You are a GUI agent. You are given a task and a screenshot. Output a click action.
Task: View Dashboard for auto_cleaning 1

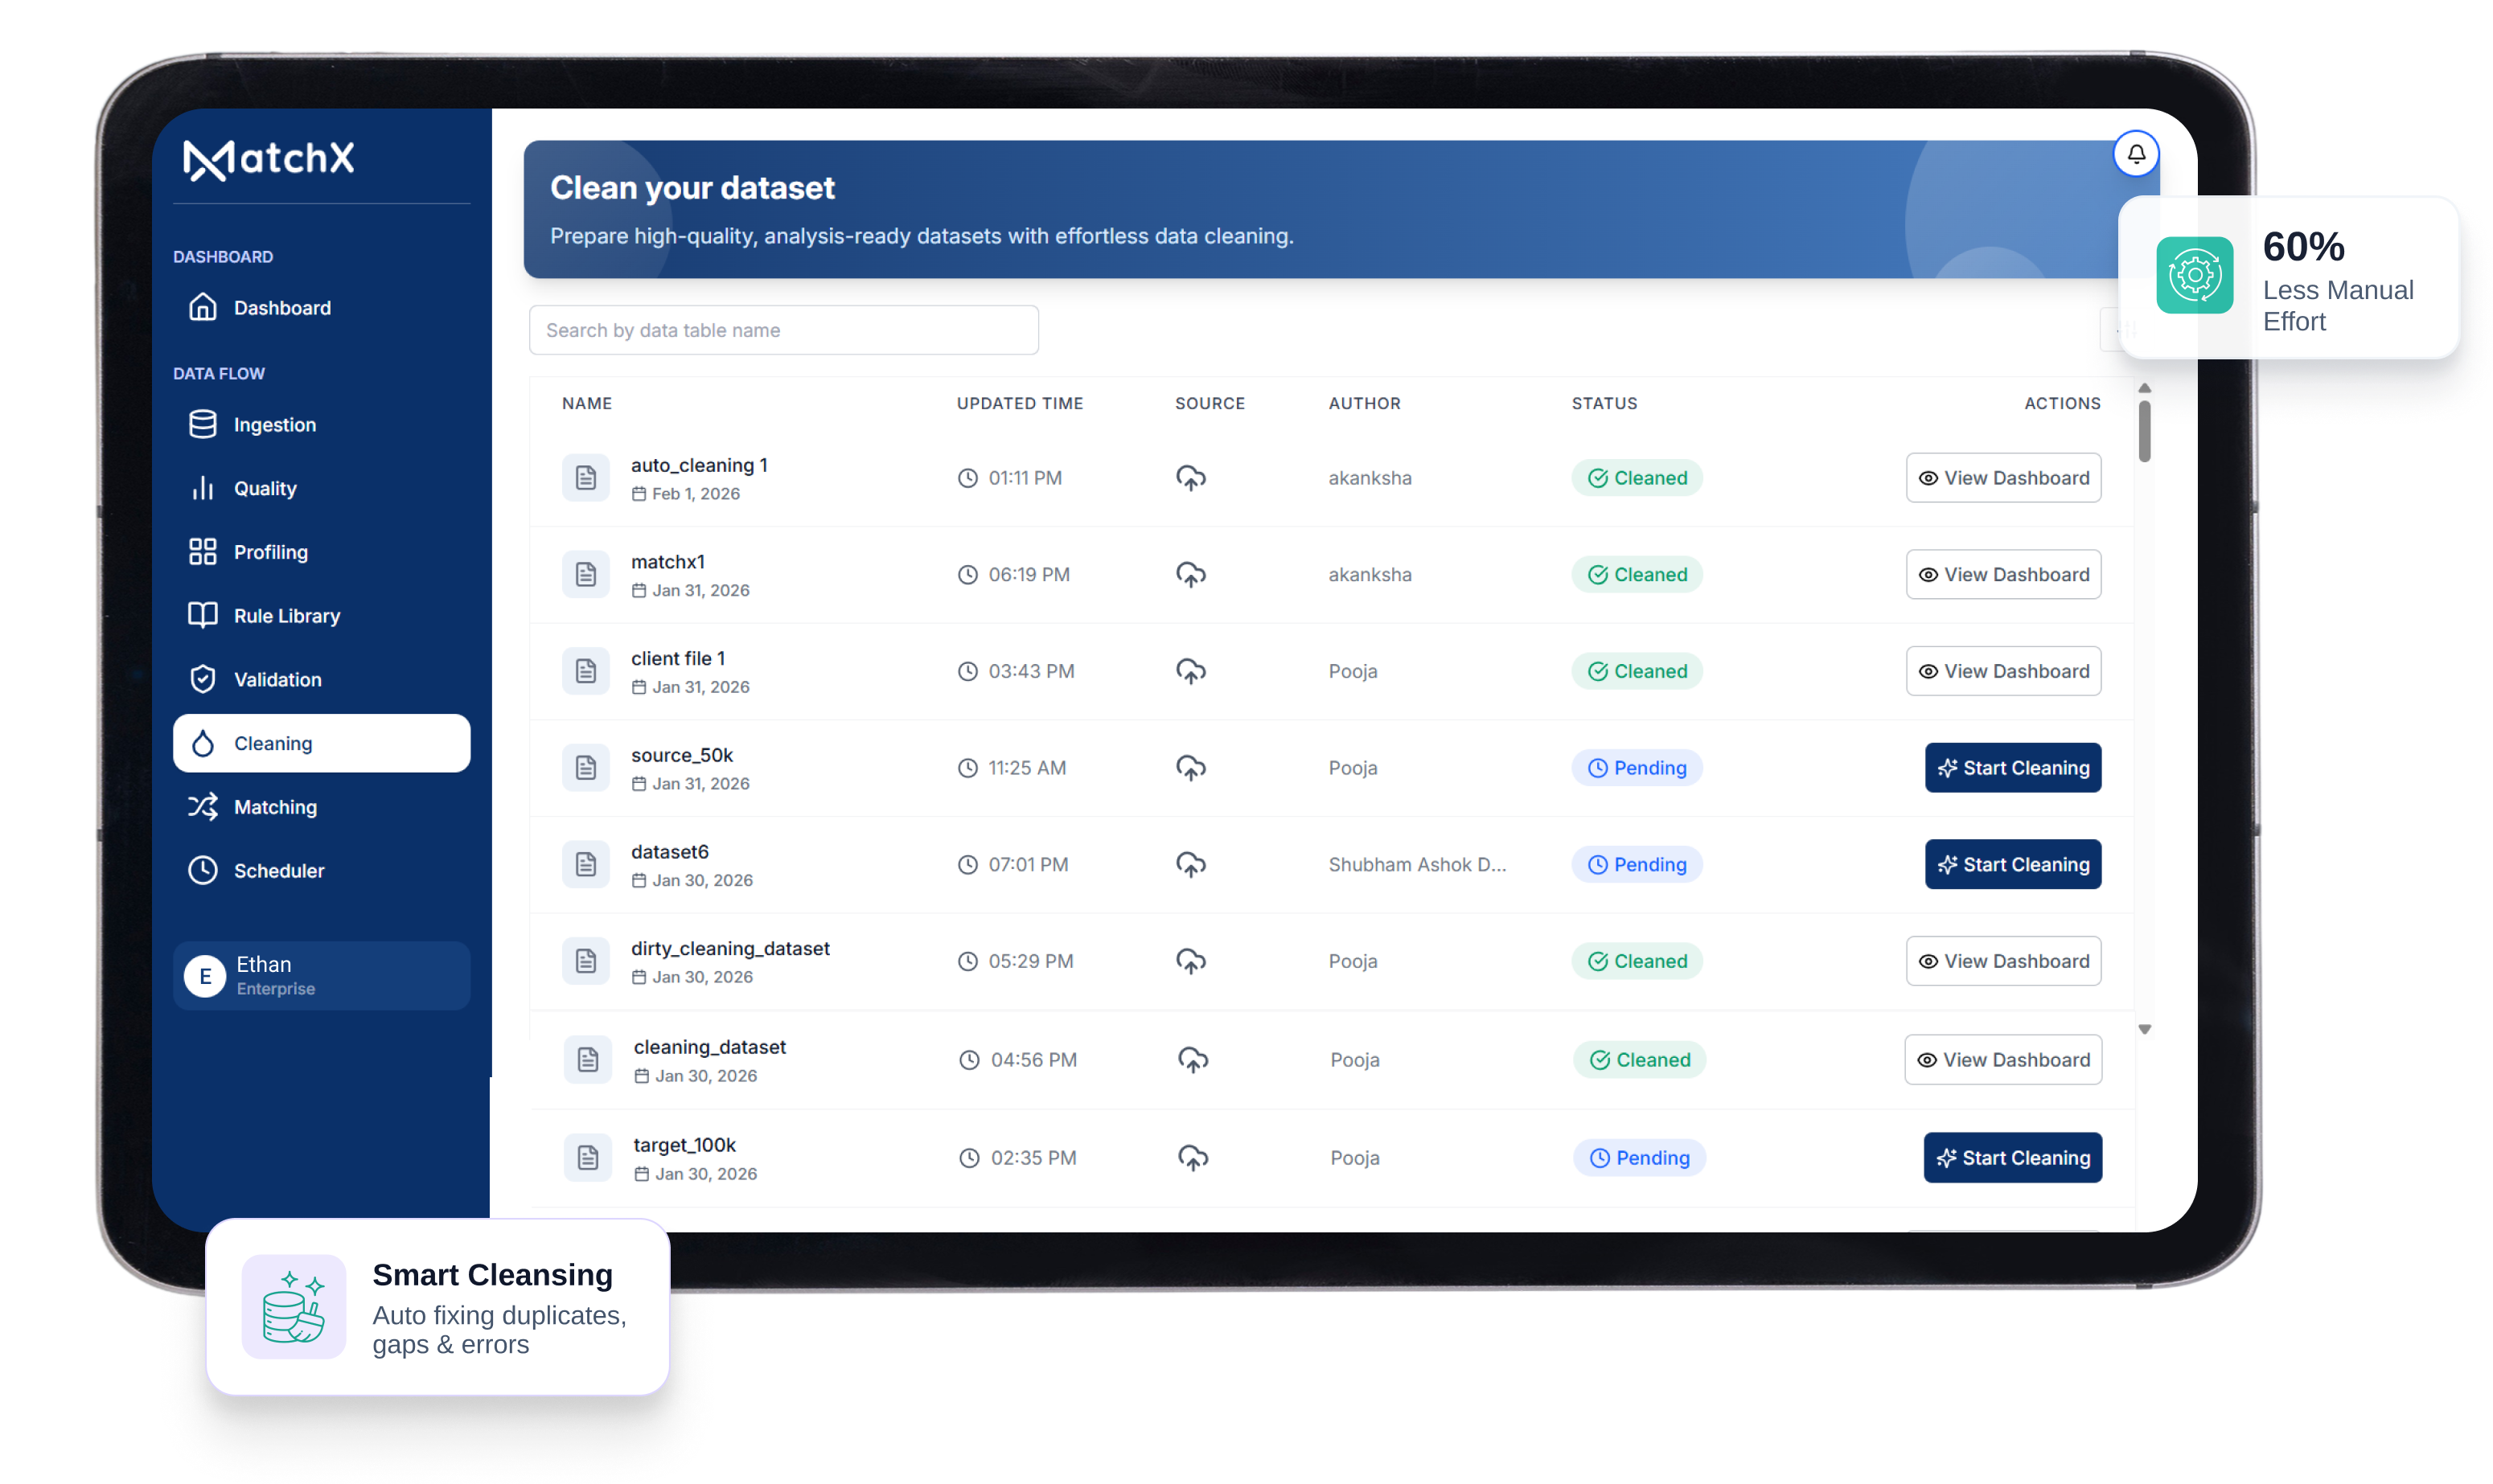click(2002, 478)
